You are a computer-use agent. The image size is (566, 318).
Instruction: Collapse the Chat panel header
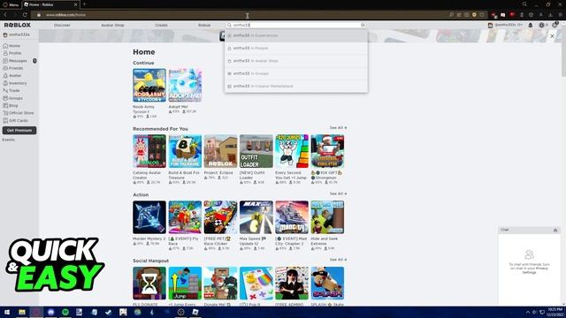[529, 230]
